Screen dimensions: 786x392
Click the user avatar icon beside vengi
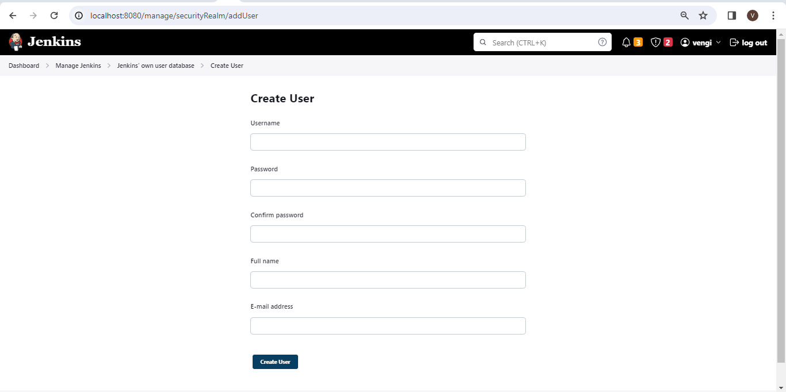685,43
